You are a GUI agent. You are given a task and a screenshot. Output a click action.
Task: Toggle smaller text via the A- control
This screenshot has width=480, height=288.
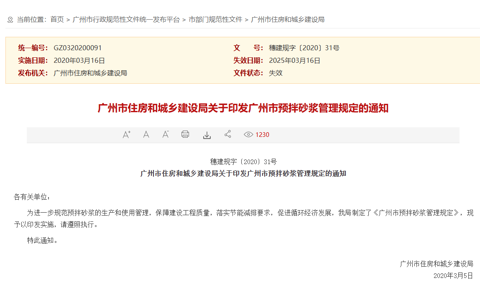point(166,134)
